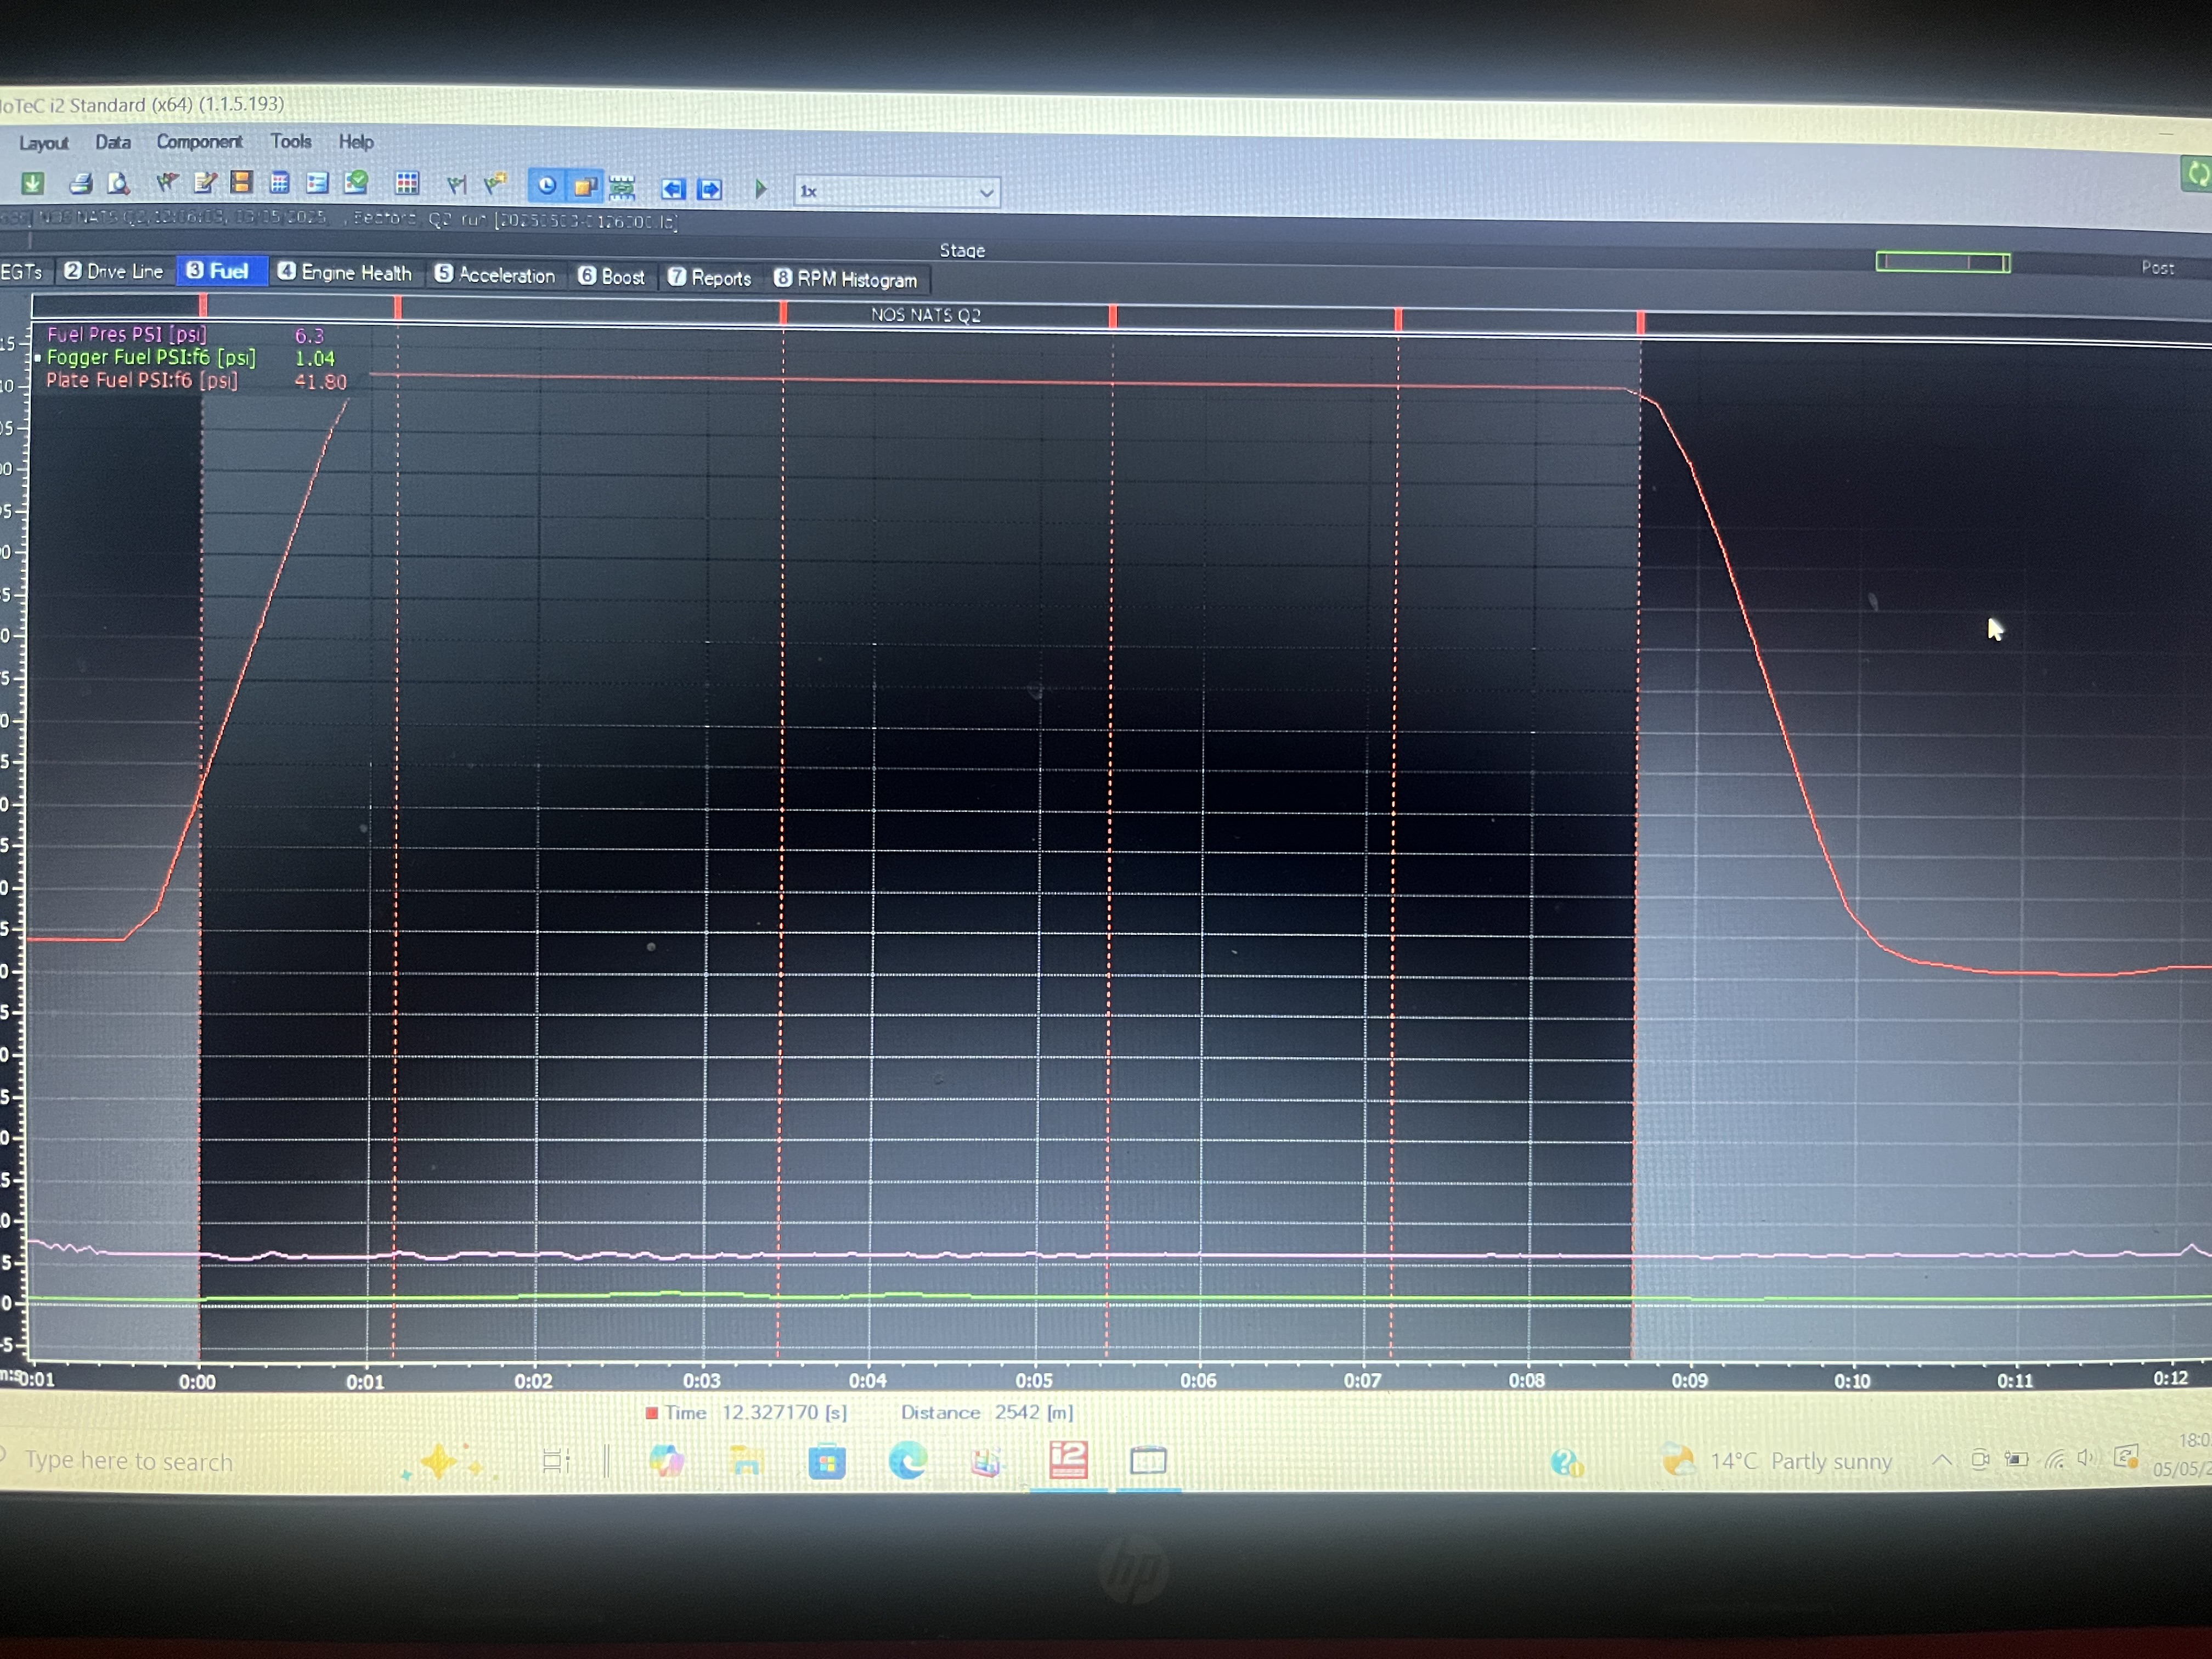Click the NOS NATS Q2 section label
The width and height of the screenshot is (2212, 1659).
[926, 315]
